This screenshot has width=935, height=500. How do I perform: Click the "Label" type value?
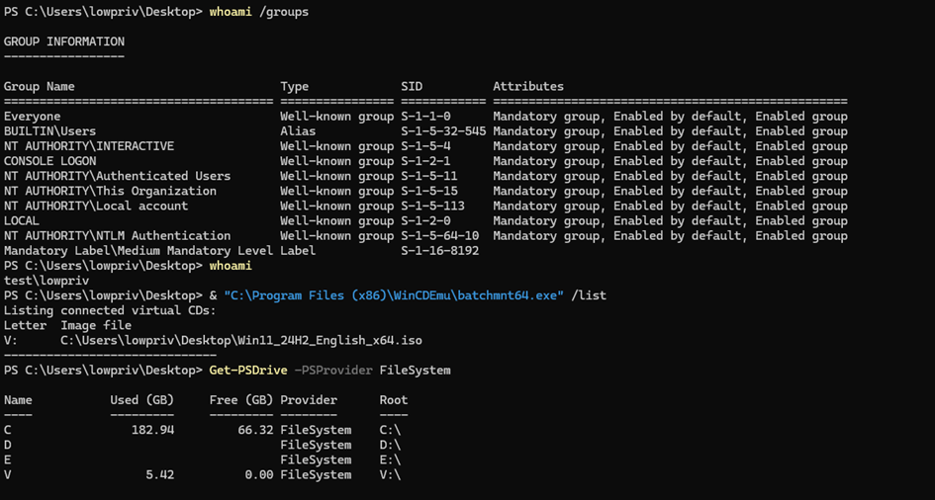(298, 251)
